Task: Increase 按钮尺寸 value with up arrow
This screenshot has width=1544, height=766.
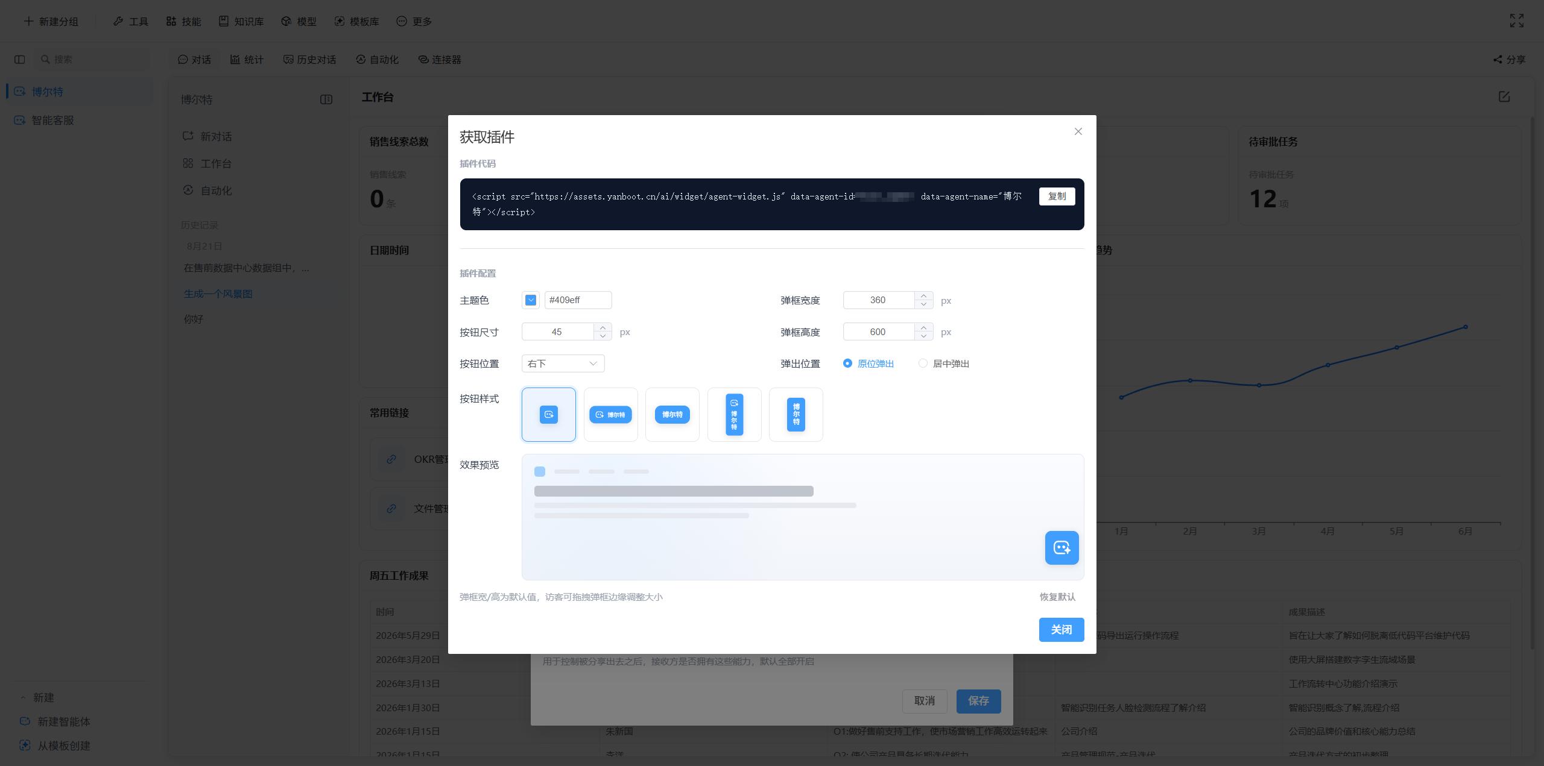Action: click(603, 328)
